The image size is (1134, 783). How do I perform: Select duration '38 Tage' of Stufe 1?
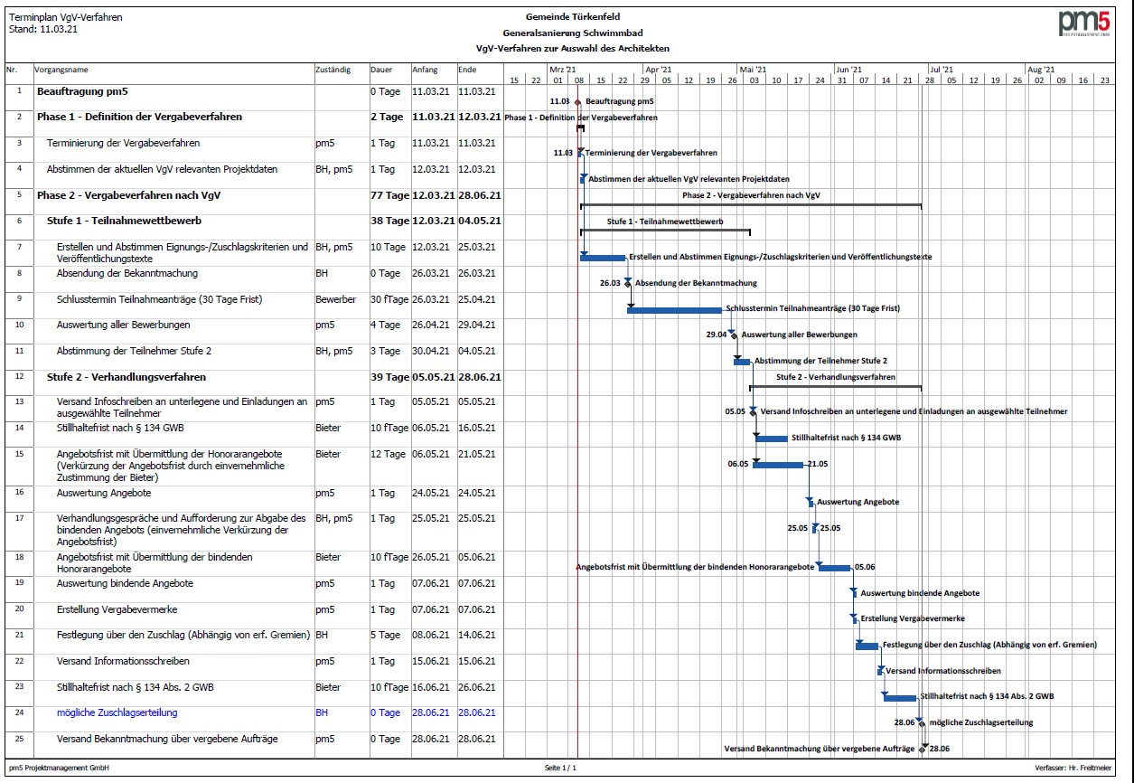coord(389,222)
